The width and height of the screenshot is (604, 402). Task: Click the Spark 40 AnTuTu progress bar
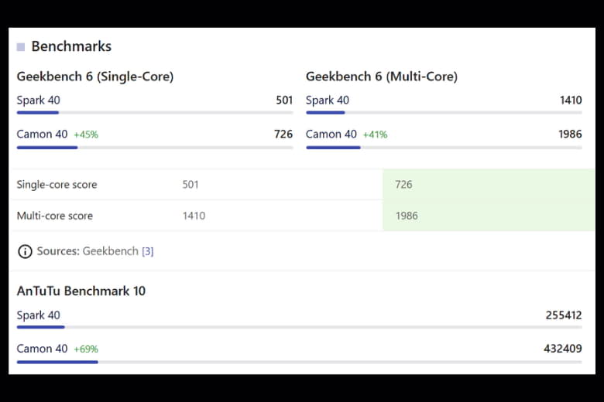pos(300,327)
